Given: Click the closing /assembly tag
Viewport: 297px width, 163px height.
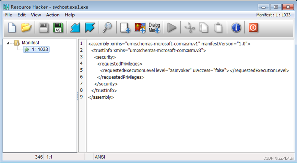Looking at the screenshot, I should (x=101, y=97).
